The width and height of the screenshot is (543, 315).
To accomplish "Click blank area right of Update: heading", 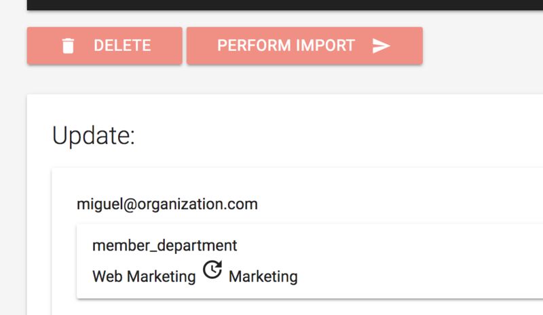I will (x=339, y=136).
